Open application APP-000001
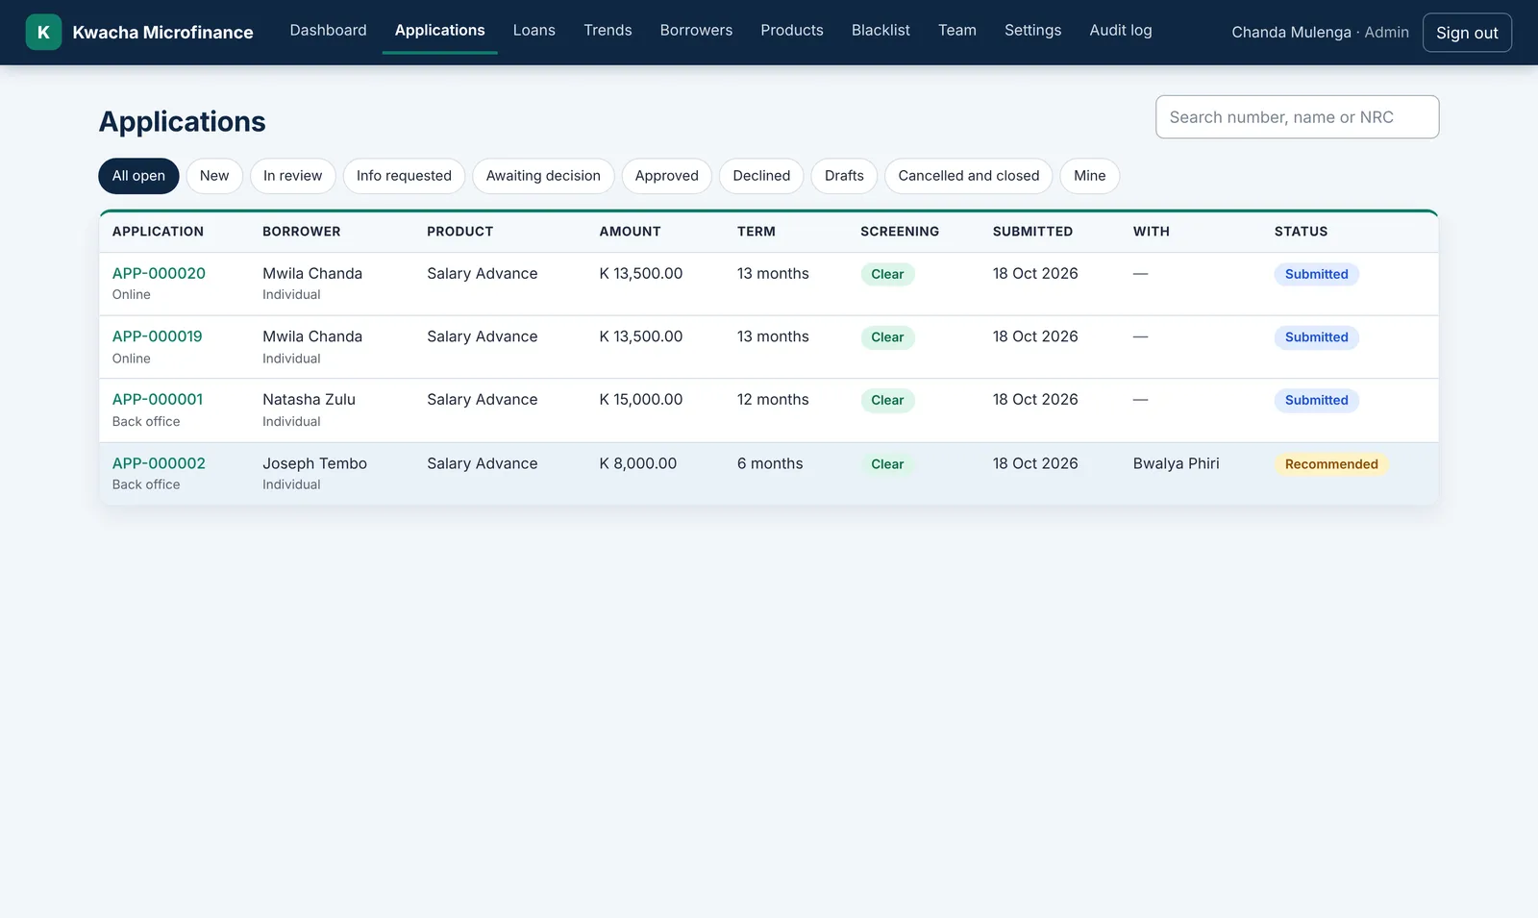Screen dimensions: 1538x918 point(158,400)
